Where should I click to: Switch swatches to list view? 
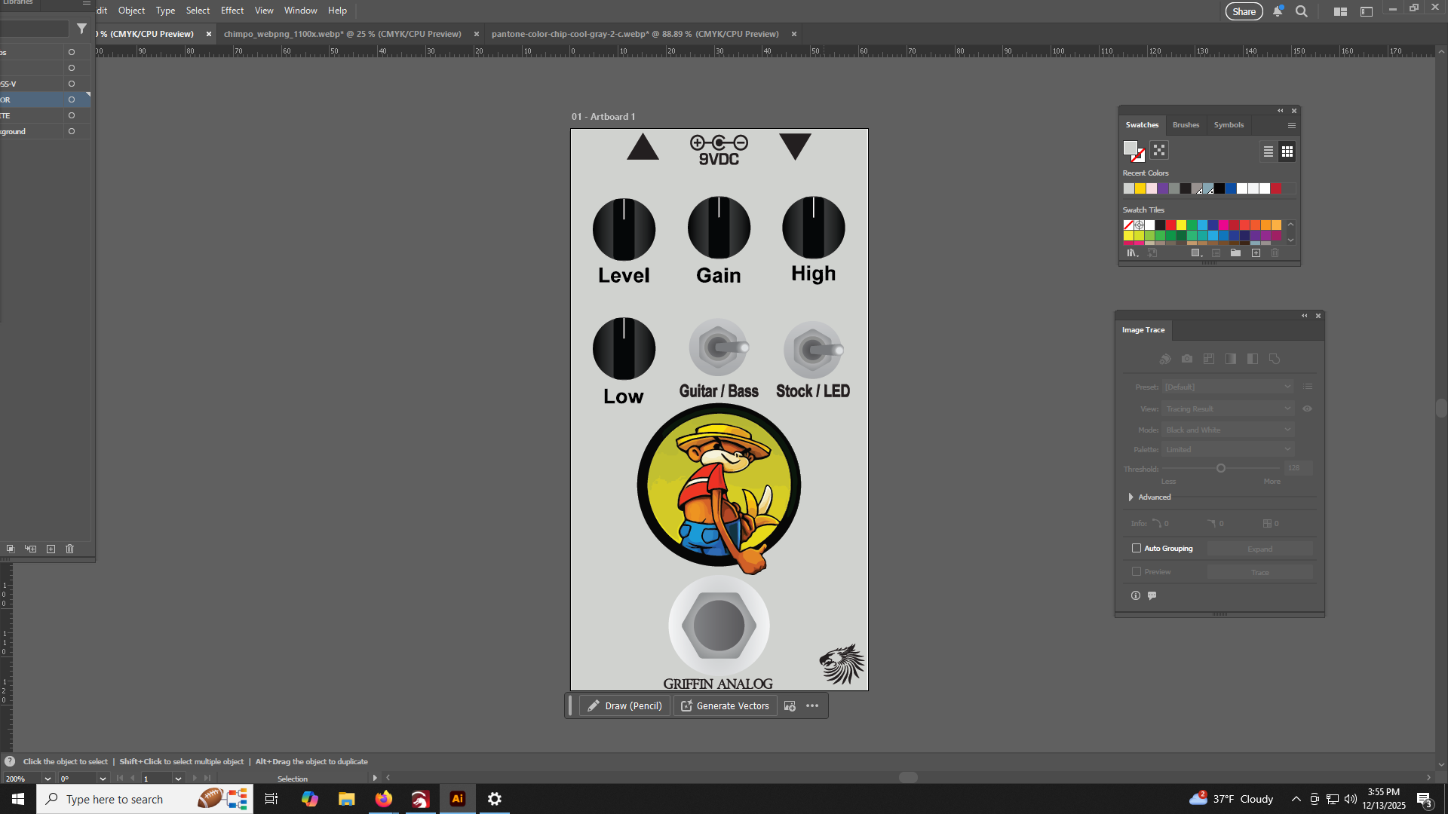[x=1269, y=151]
